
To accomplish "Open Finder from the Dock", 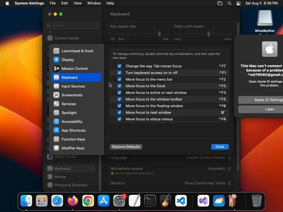I will pos(26,201).
